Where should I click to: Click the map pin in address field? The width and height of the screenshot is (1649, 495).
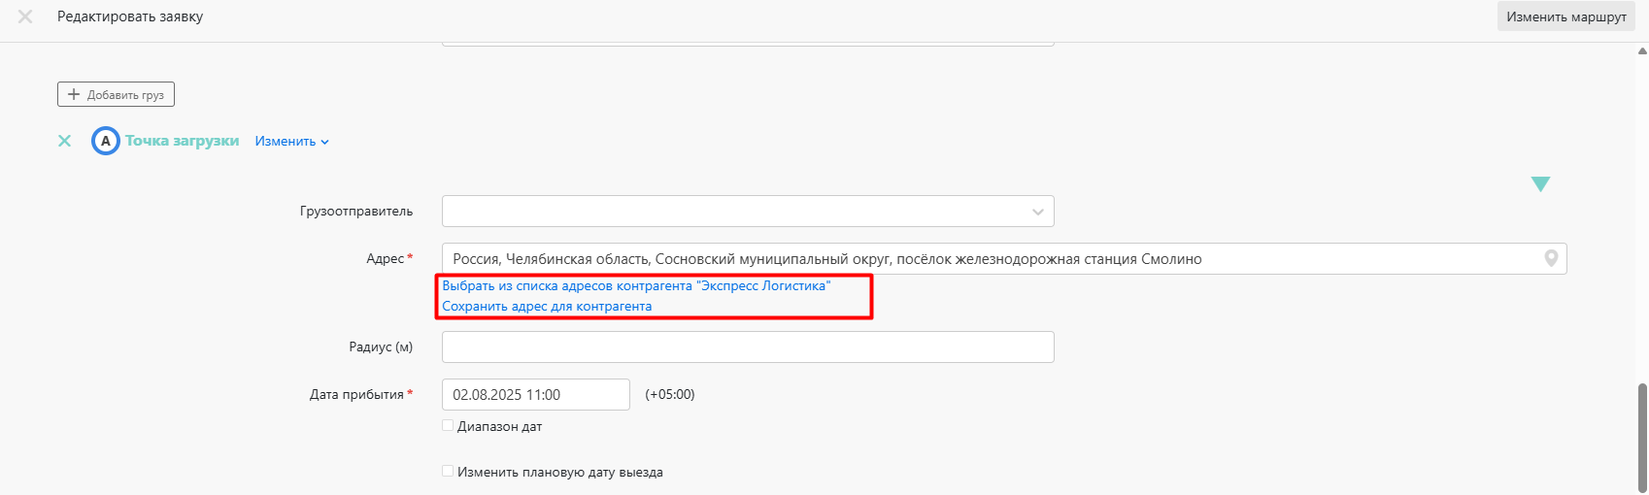pyautogui.click(x=1551, y=258)
